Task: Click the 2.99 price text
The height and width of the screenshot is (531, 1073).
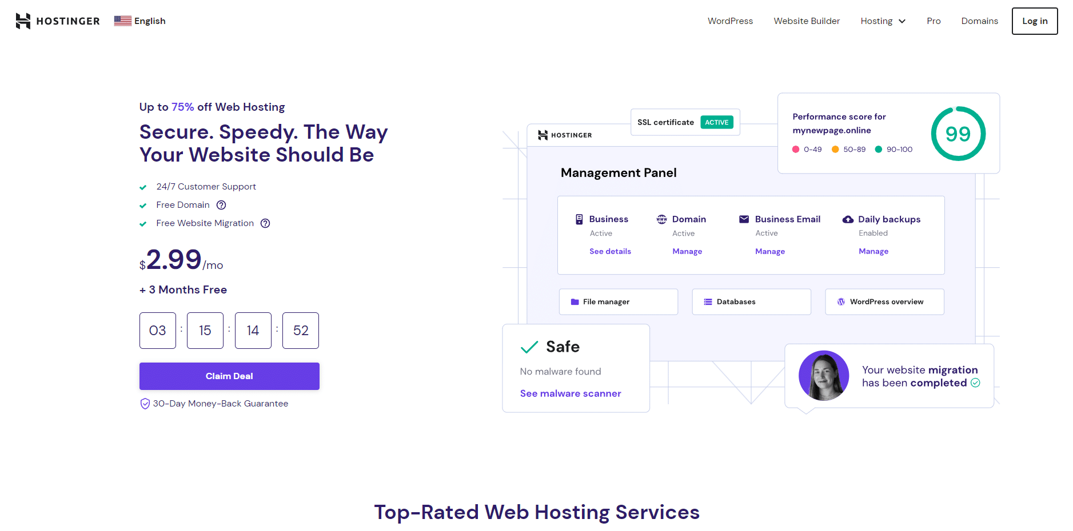Action: 174,260
